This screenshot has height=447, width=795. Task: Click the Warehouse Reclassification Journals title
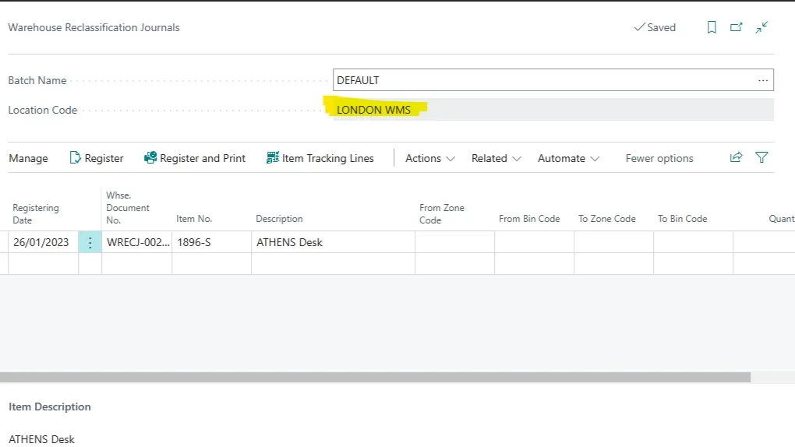coord(94,27)
